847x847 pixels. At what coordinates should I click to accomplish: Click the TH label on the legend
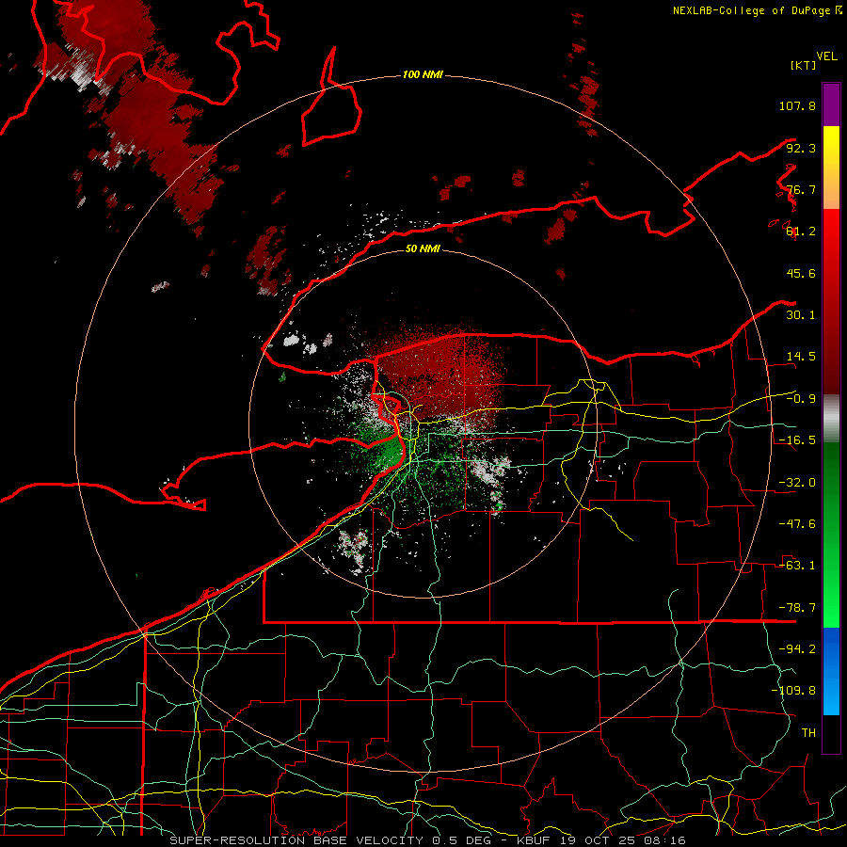tap(808, 733)
